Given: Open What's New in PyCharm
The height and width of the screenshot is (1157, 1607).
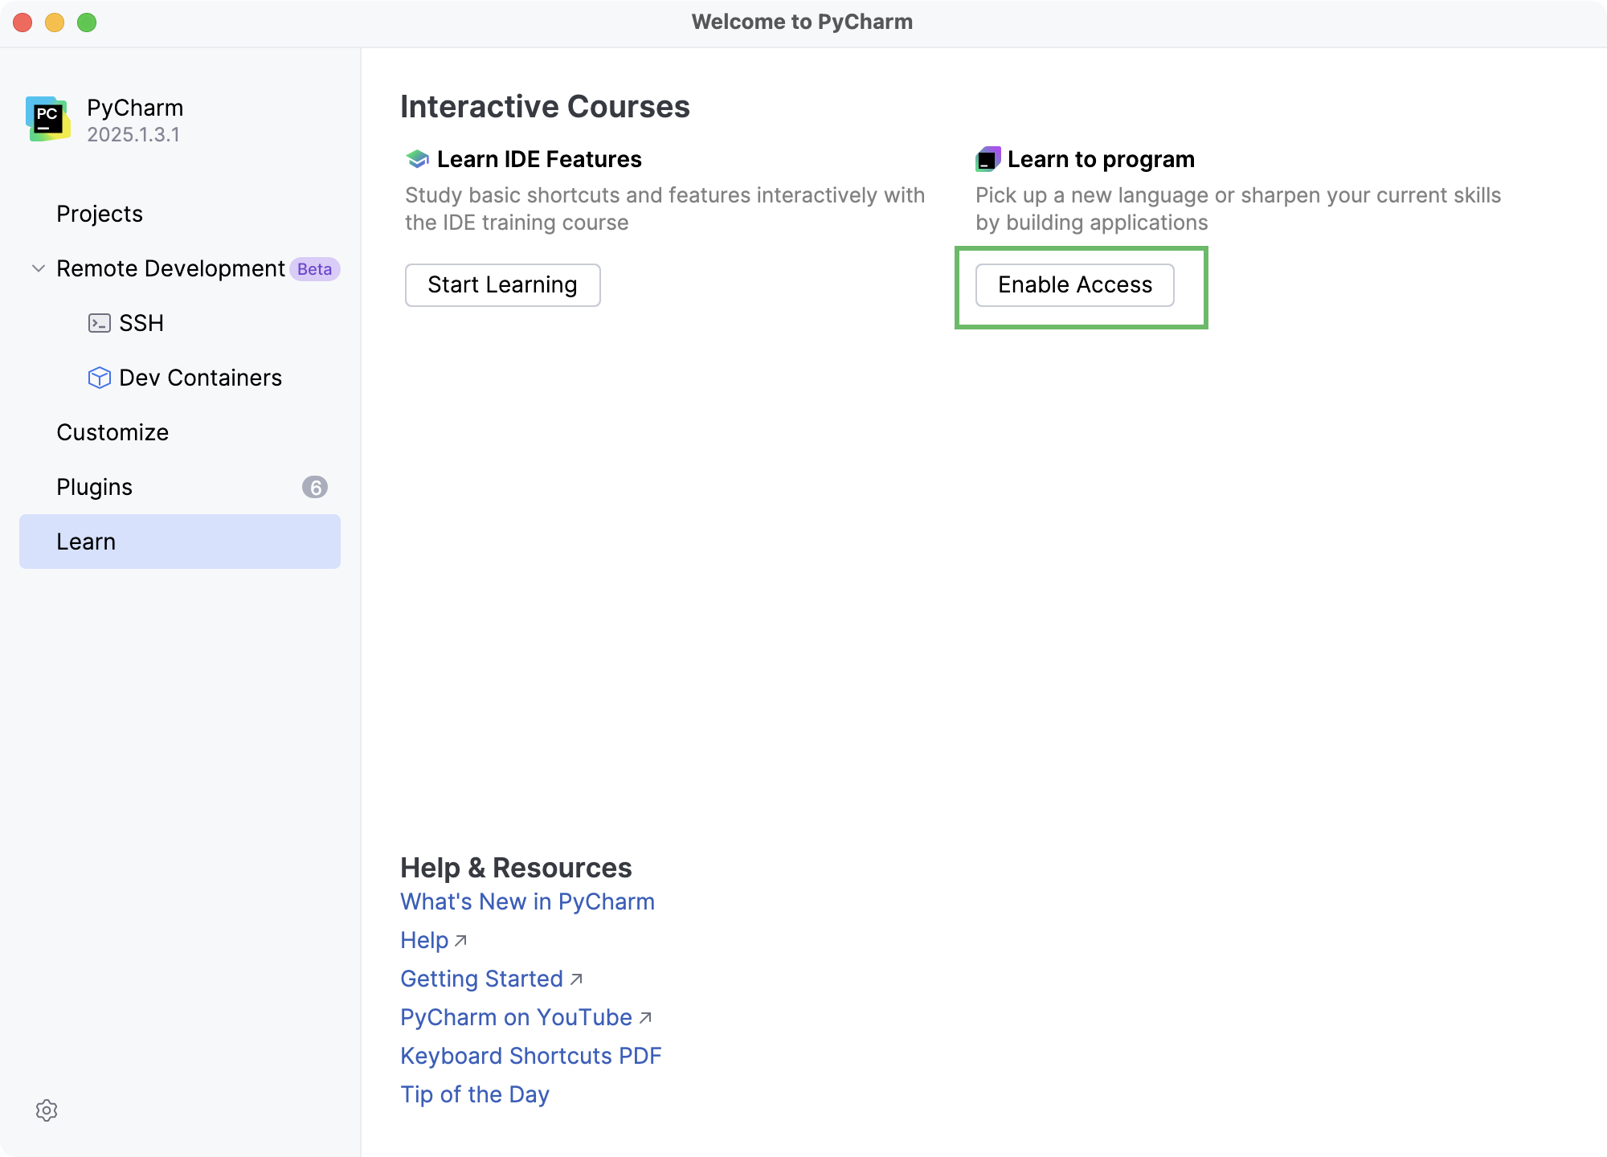Looking at the screenshot, I should point(527,901).
